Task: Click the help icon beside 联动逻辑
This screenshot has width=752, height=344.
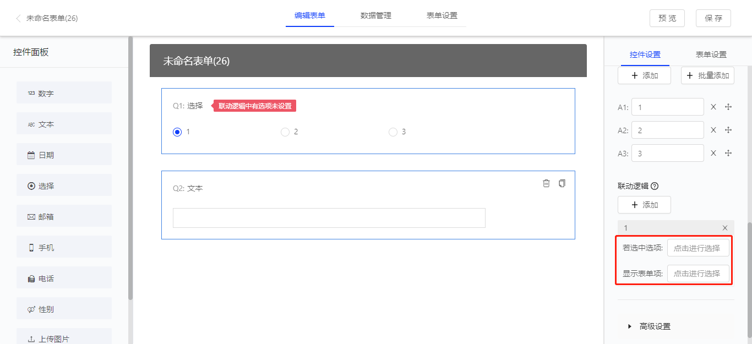Action: [x=655, y=186]
